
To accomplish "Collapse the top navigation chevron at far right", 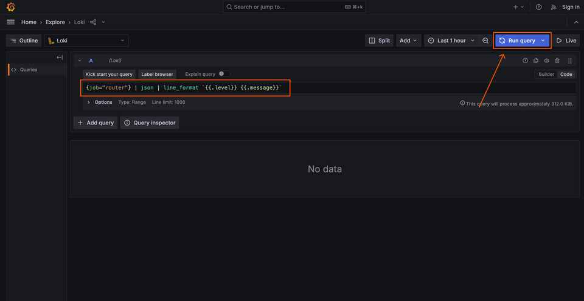I will click(576, 22).
